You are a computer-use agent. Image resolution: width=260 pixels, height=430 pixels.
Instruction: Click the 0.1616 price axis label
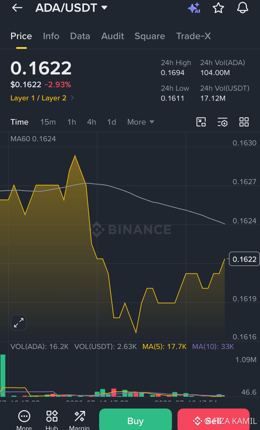coord(244,337)
